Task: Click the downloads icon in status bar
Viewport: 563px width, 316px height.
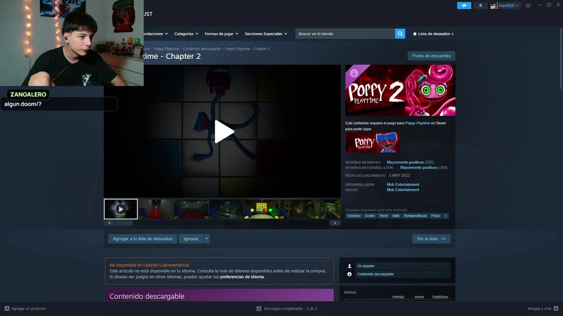Action: point(259,309)
